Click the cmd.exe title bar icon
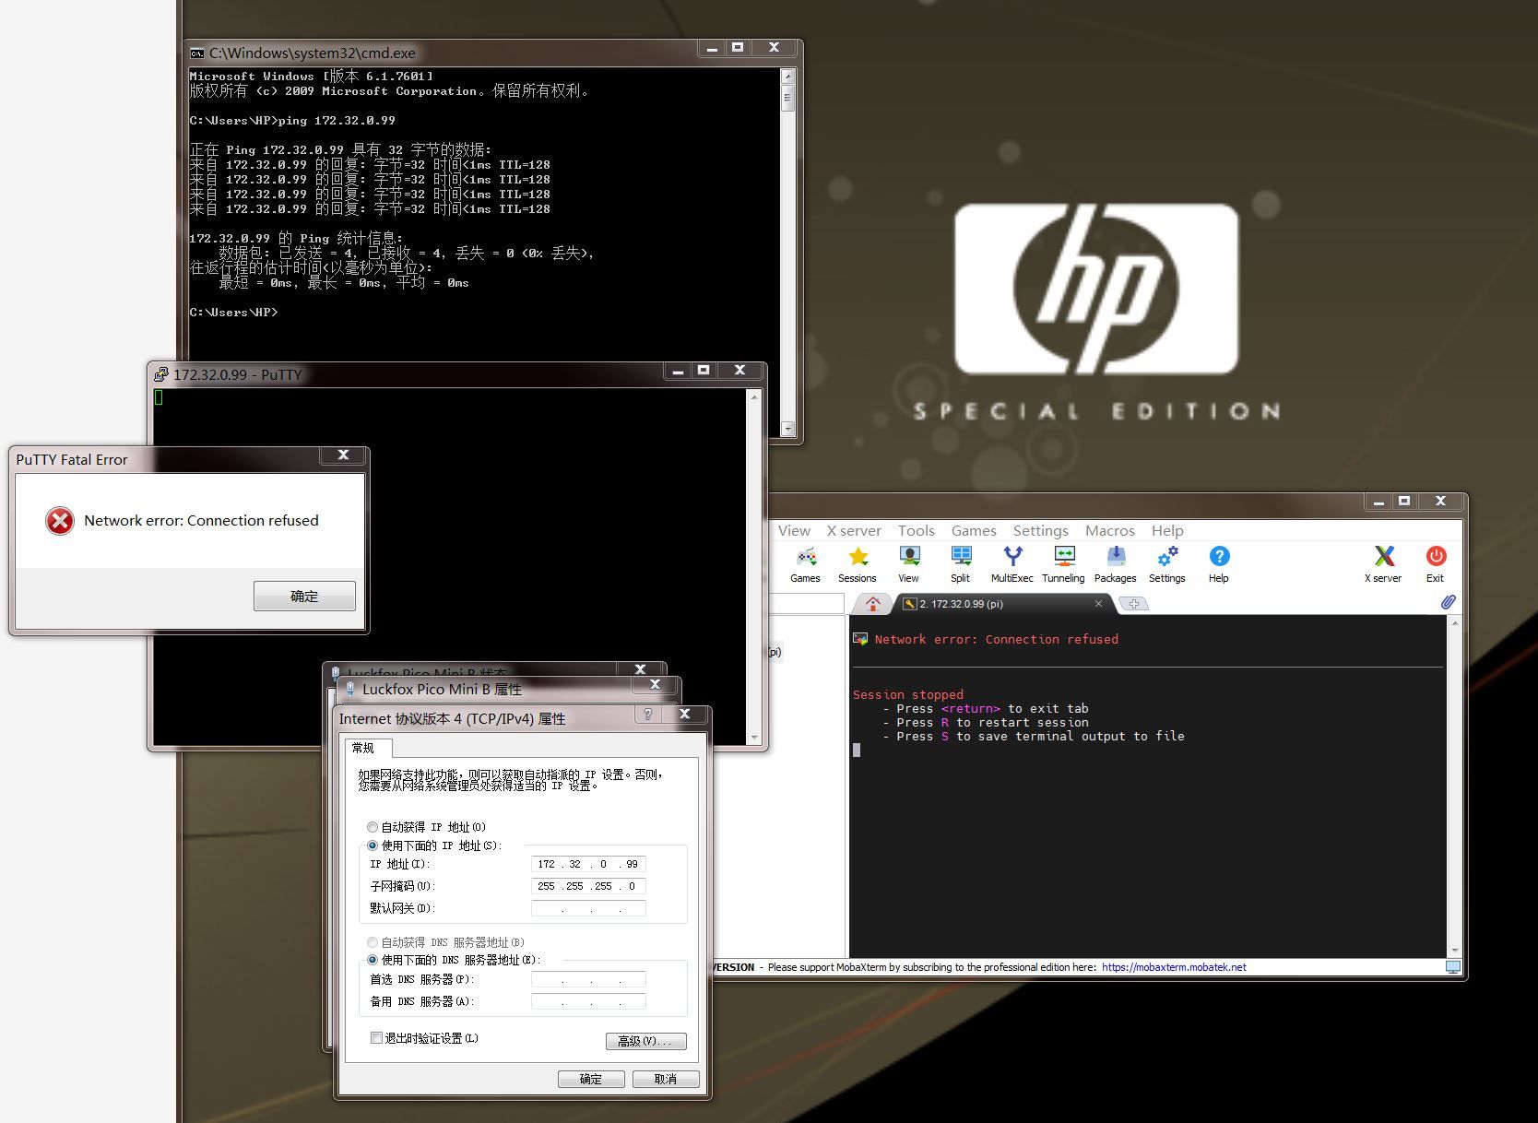Image resolution: width=1538 pixels, height=1123 pixels. pos(197,53)
